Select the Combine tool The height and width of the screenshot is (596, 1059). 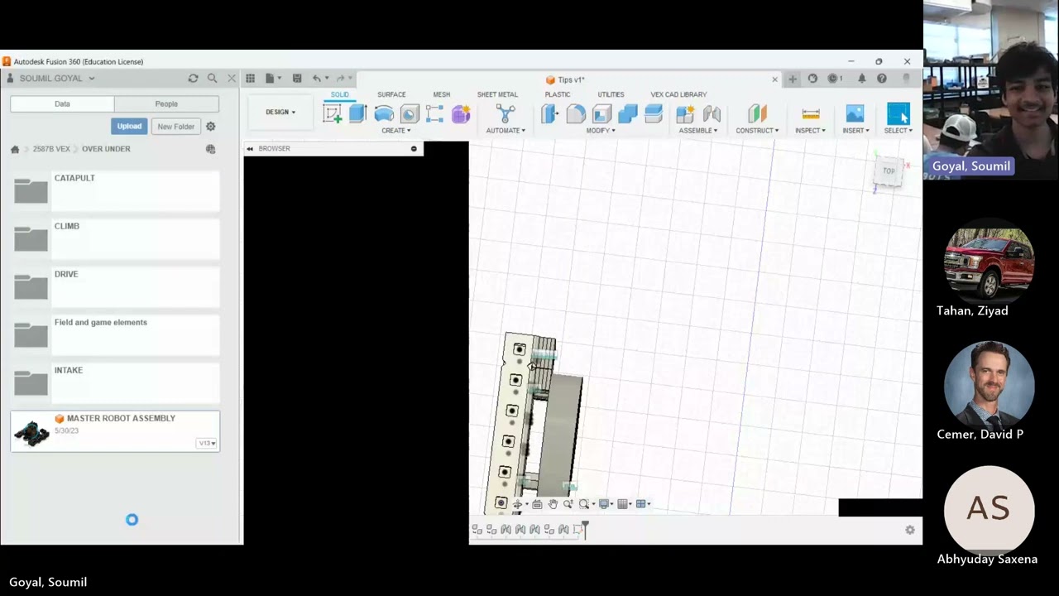627,114
